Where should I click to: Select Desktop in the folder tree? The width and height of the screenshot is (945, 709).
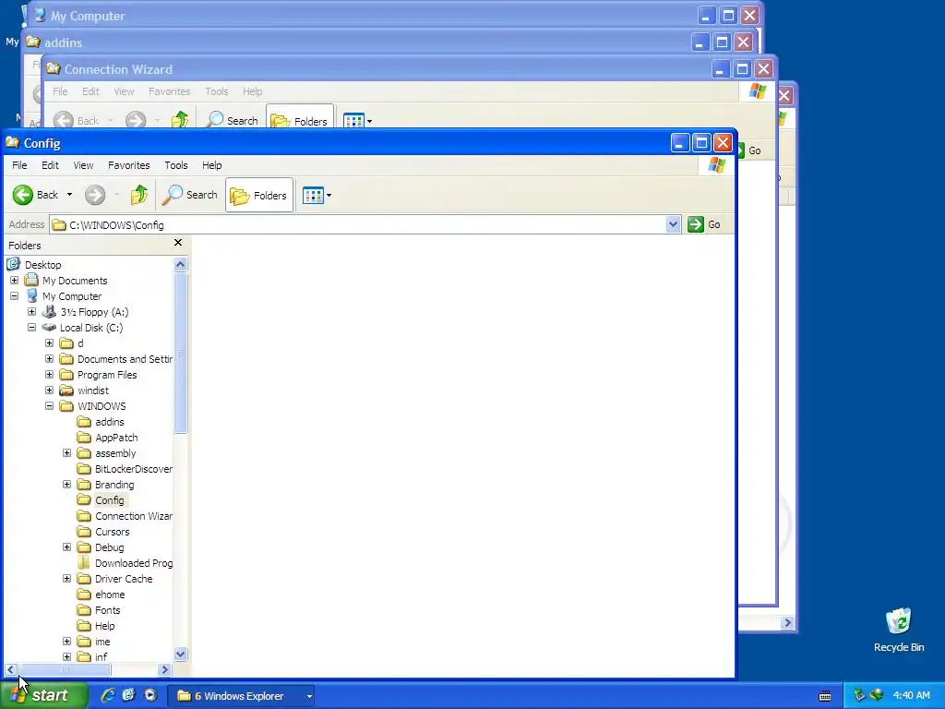[x=42, y=265]
